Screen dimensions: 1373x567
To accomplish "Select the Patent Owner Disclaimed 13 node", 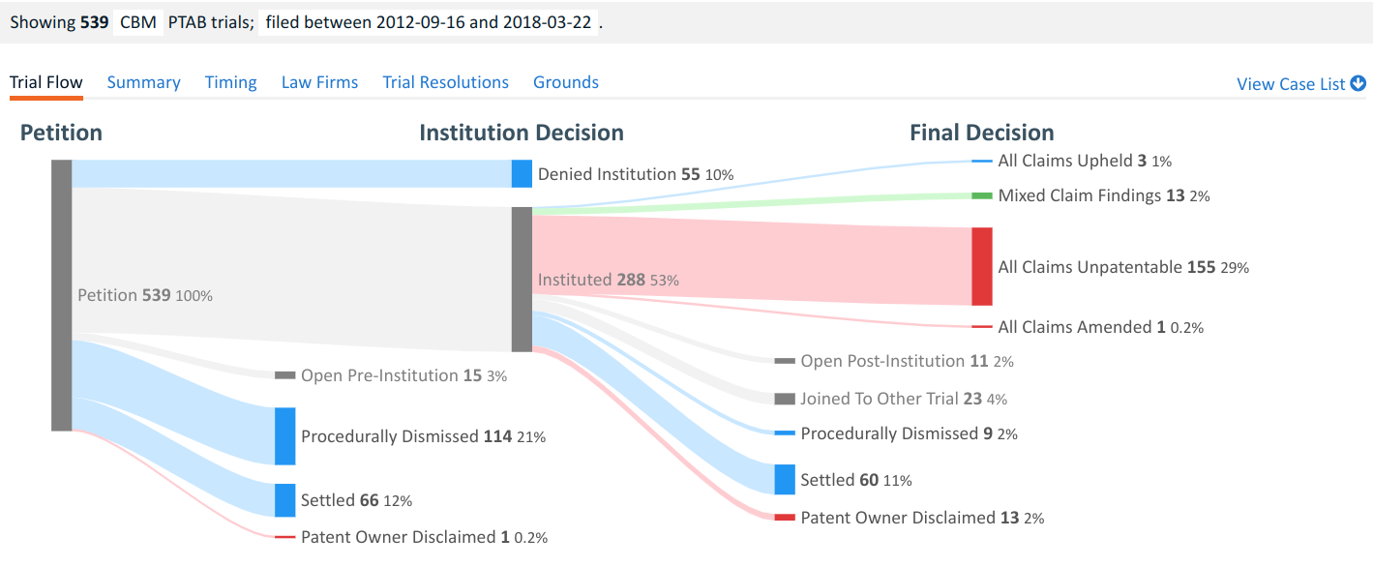I will point(785,518).
